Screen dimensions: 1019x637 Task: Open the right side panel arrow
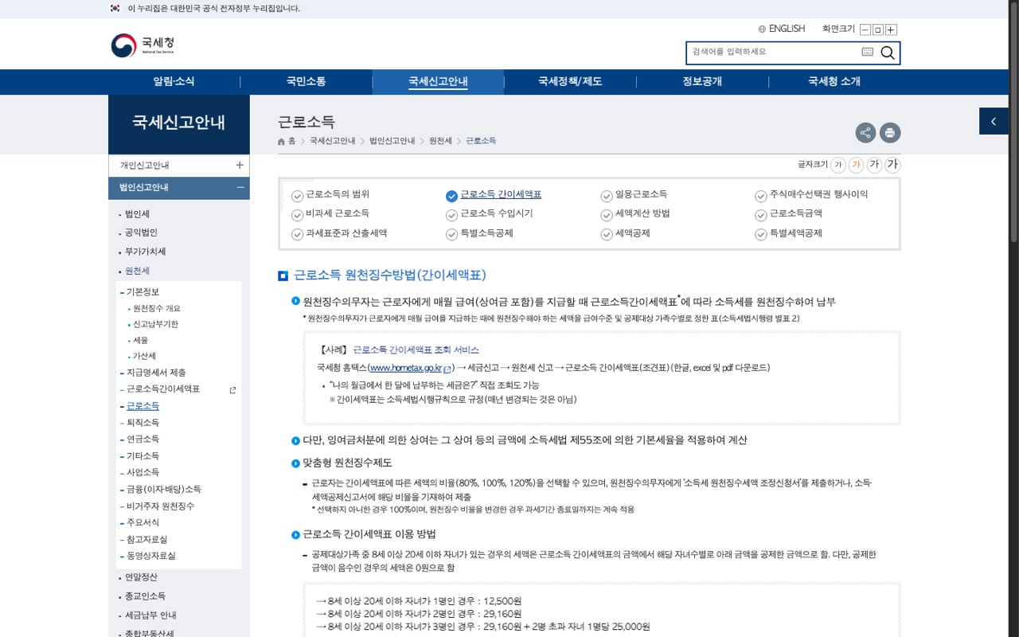(994, 121)
